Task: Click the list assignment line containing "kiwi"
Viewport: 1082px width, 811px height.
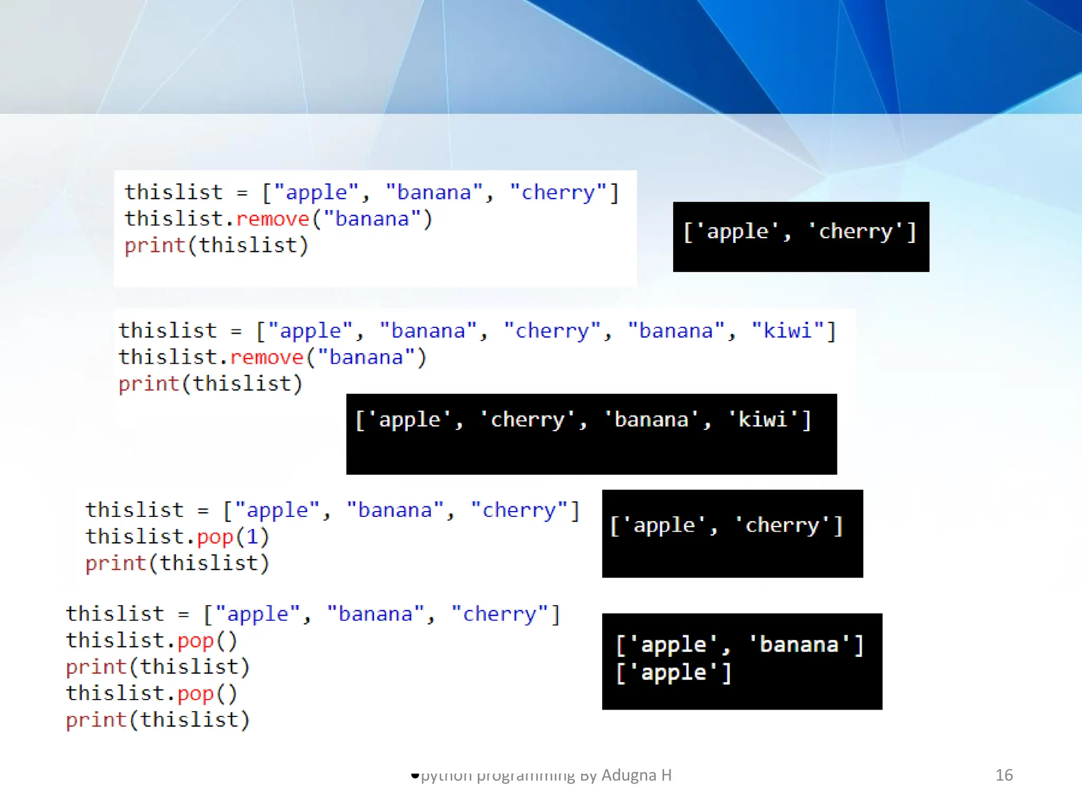Action: (477, 331)
